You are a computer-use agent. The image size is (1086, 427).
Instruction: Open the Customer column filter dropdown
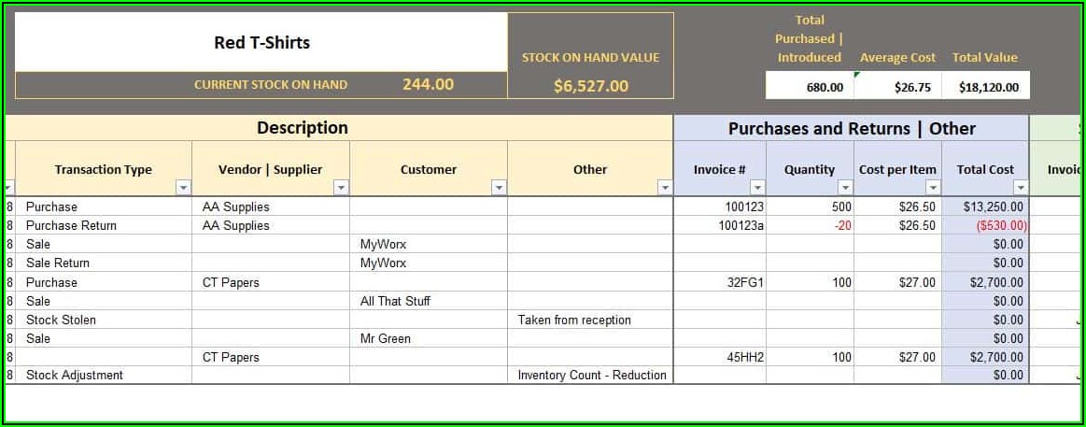coord(499,188)
